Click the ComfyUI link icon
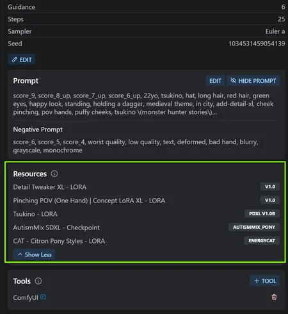 pos(44,297)
